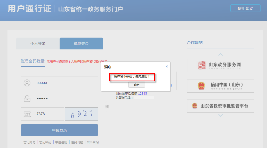Open 山东政务服务网 partner link

pos(220,66)
